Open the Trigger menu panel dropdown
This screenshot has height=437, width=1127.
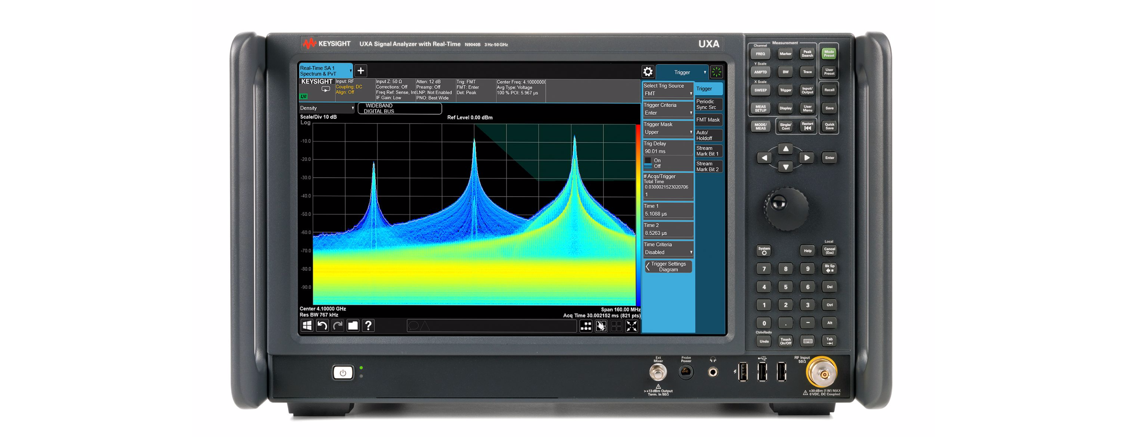(682, 73)
